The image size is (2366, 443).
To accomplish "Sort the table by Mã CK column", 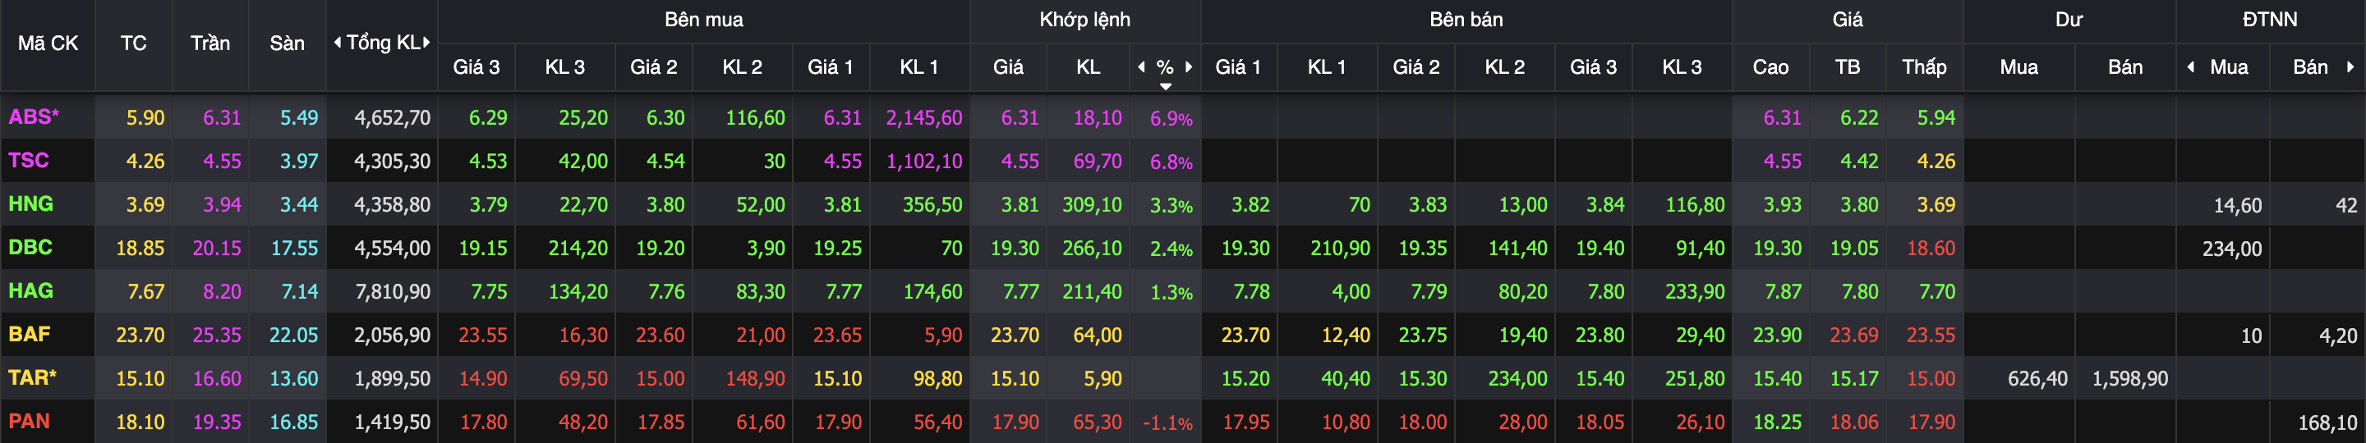I will [x=48, y=43].
